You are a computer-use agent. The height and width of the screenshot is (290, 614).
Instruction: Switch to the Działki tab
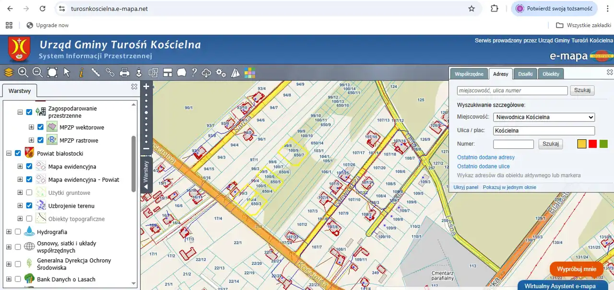(525, 74)
